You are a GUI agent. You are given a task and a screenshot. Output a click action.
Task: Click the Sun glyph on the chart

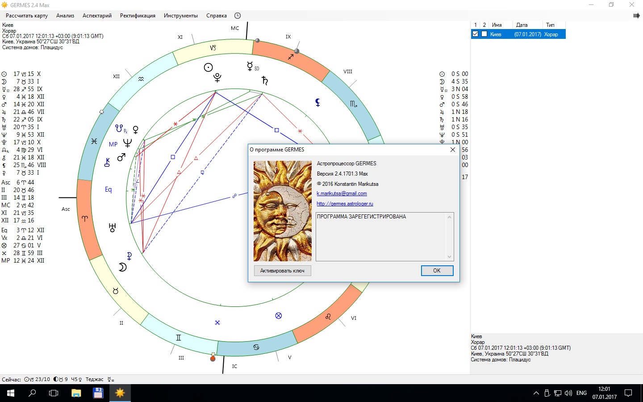point(208,67)
